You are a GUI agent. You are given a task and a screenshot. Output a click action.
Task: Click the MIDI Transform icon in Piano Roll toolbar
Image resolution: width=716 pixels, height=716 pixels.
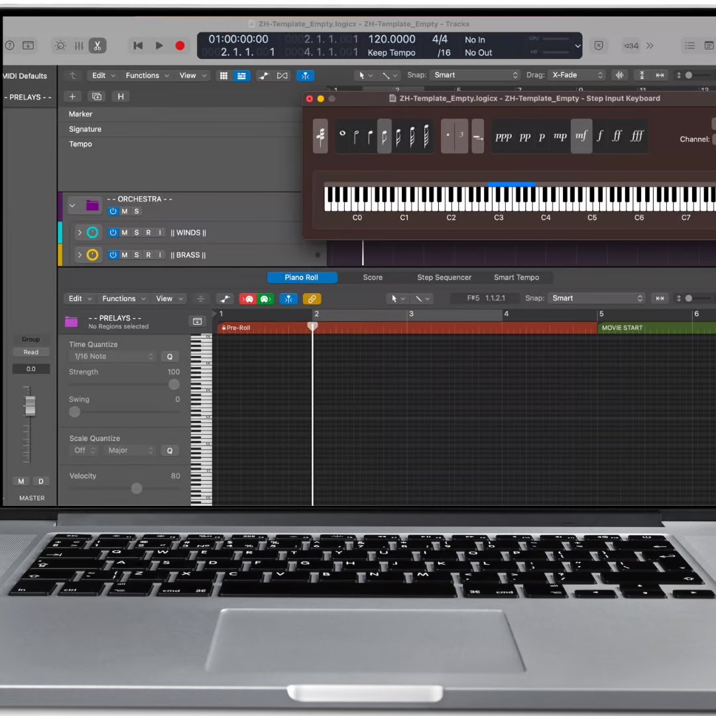coord(288,298)
